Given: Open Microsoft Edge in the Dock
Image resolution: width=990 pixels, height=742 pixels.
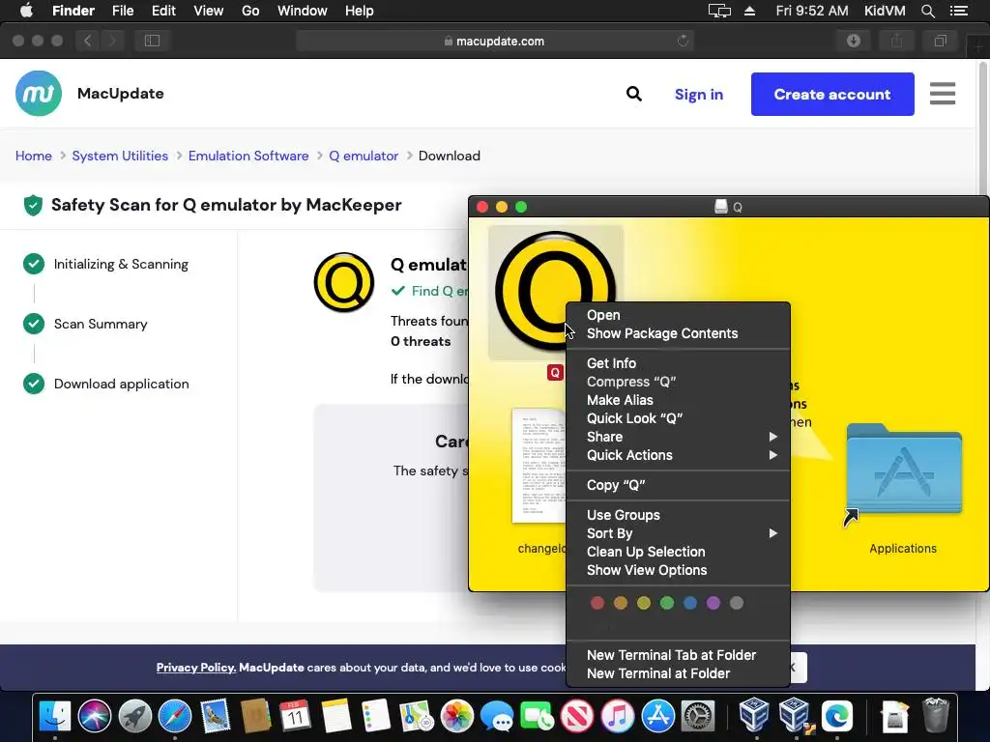Looking at the screenshot, I should (837, 716).
